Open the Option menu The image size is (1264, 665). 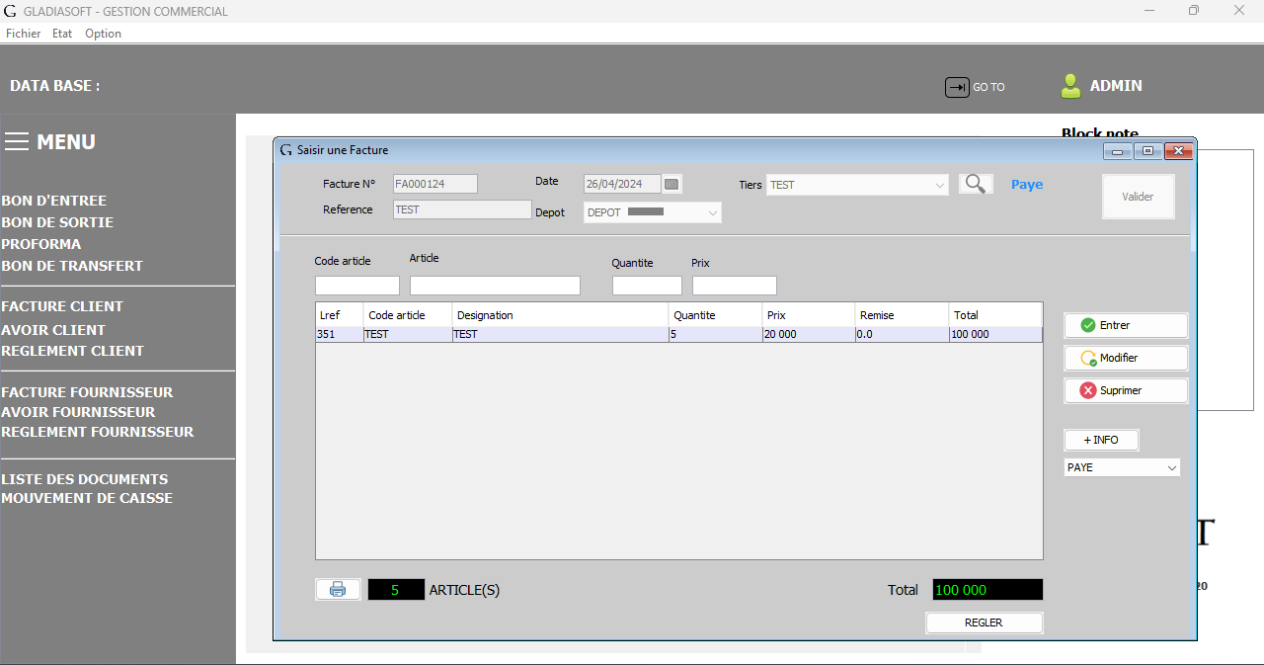[103, 33]
